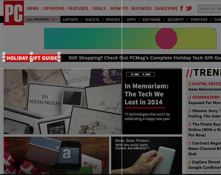Click the AdChoices icon on the banner

[214, 29]
